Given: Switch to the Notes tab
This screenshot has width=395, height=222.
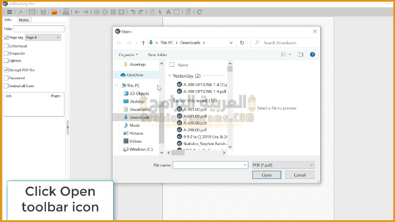Looking at the screenshot, I should [24, 20].
